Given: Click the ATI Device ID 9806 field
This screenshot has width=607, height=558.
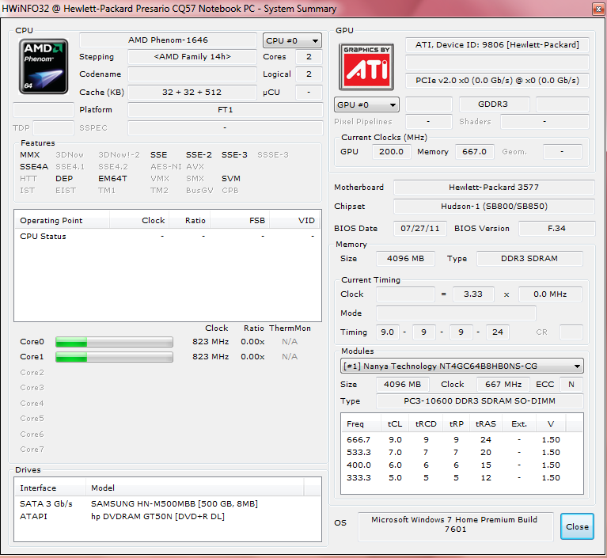Looking at the screenshot, I should point(497,45).
